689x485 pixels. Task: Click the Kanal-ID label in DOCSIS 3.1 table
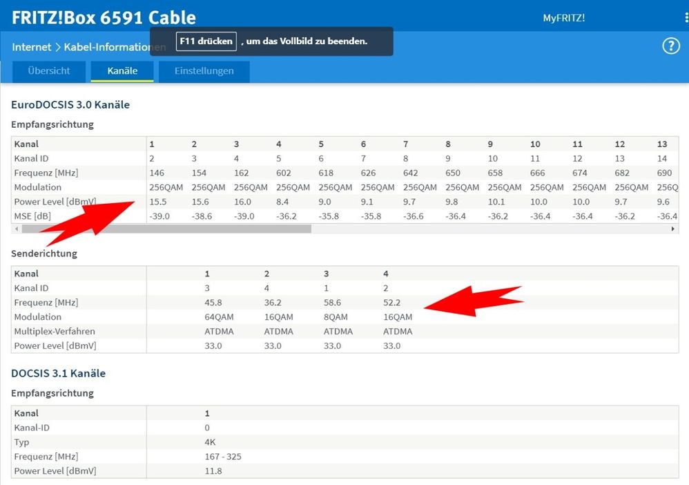pyautogui.click(x=32, y=428)
